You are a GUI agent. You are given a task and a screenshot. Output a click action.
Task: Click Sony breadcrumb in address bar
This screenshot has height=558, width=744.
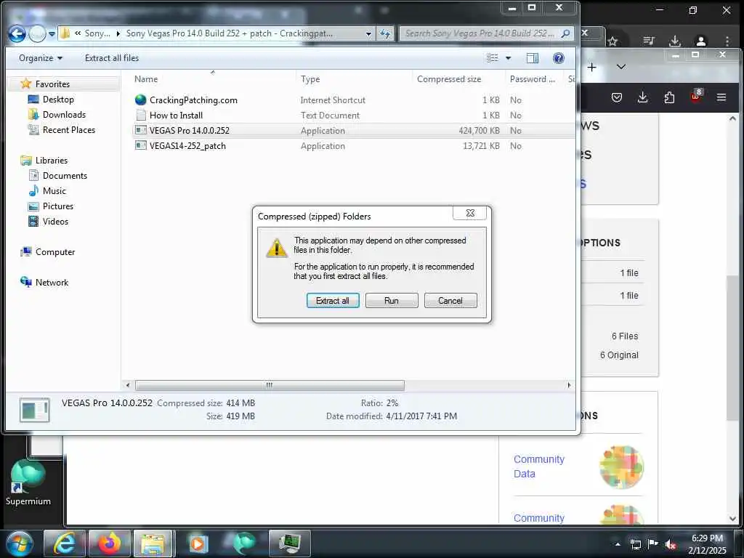click(x=97, y=33)
